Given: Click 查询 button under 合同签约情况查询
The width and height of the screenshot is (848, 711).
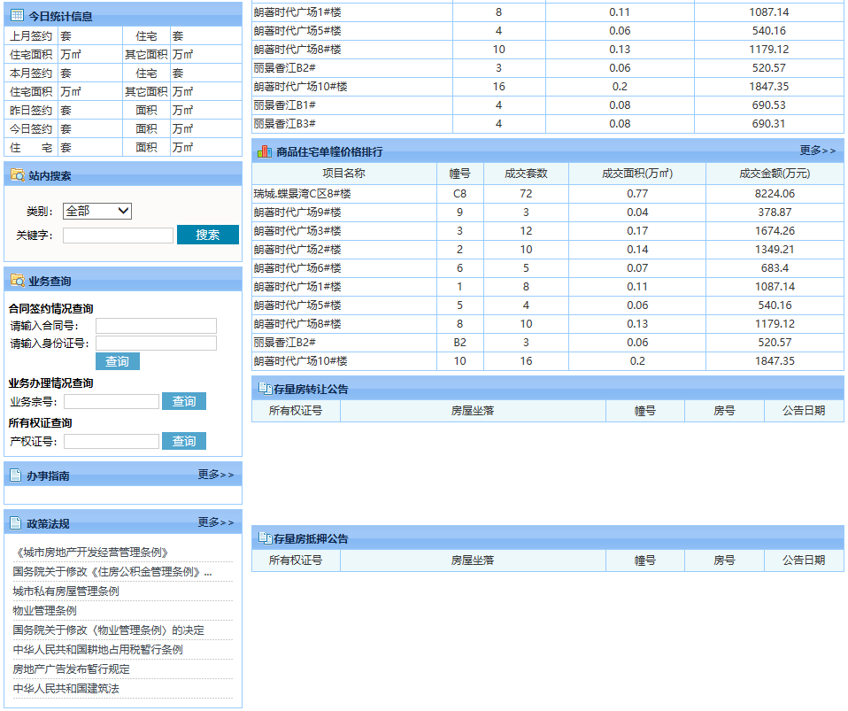Looking at the screenshot, I should coord(117,361).
